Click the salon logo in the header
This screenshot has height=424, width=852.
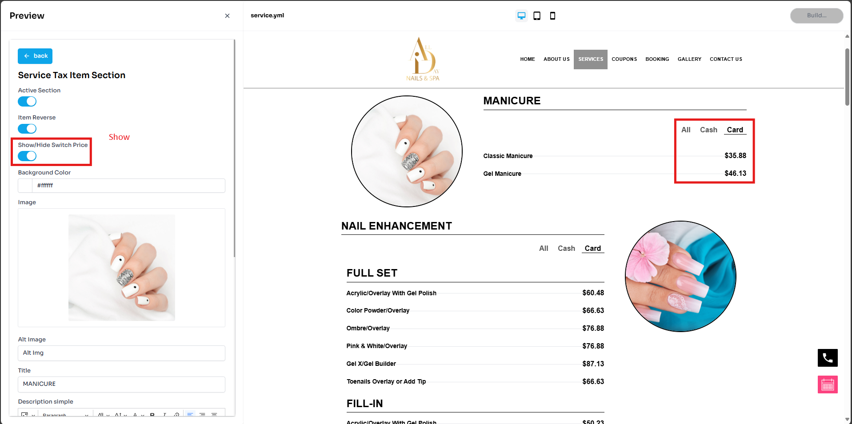tap(423, 59)
